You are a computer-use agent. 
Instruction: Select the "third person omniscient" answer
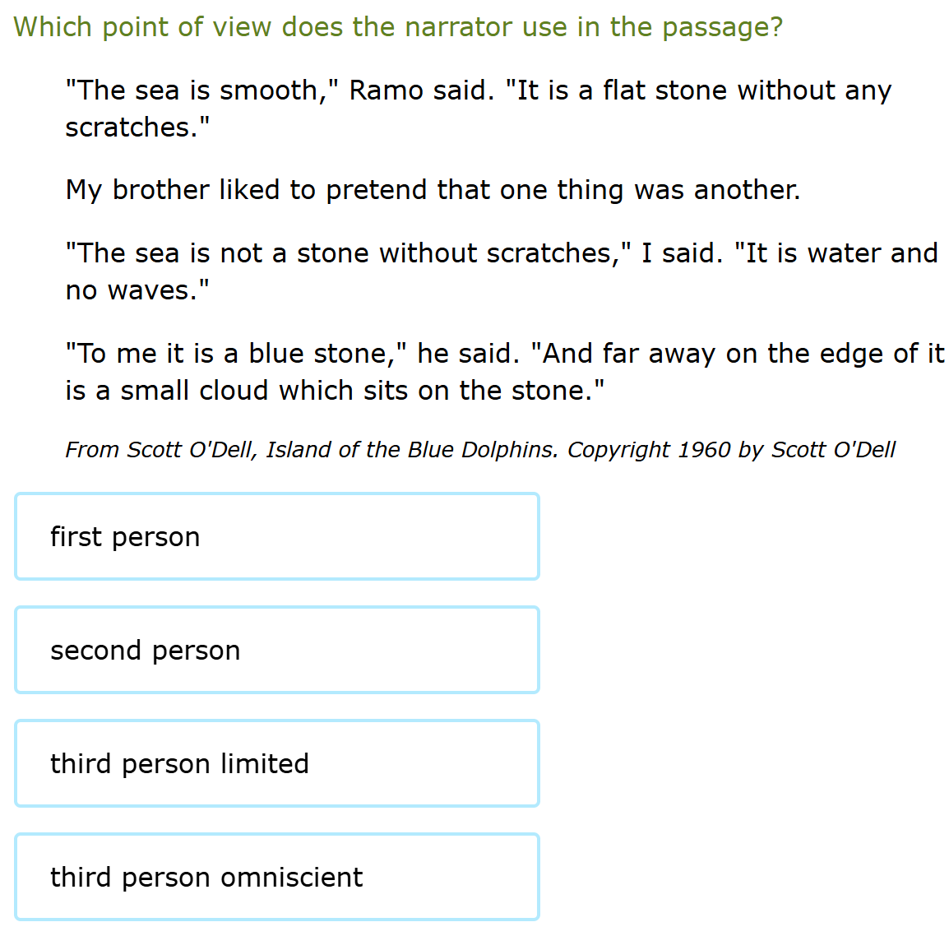tap(276, 877)
